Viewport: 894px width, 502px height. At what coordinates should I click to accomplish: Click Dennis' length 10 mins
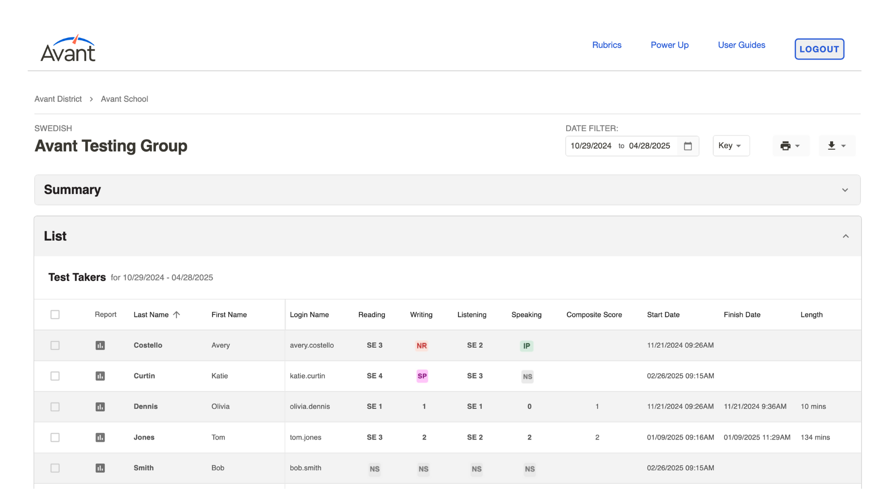point(813,407)
